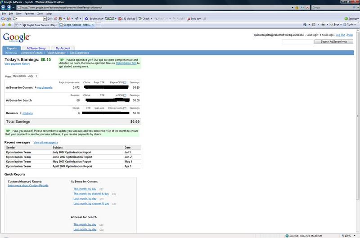Viewport: 360px width, 238px height.
Task: Click the July 2007 Optimization Report message
Action: (x=72, y=153)
